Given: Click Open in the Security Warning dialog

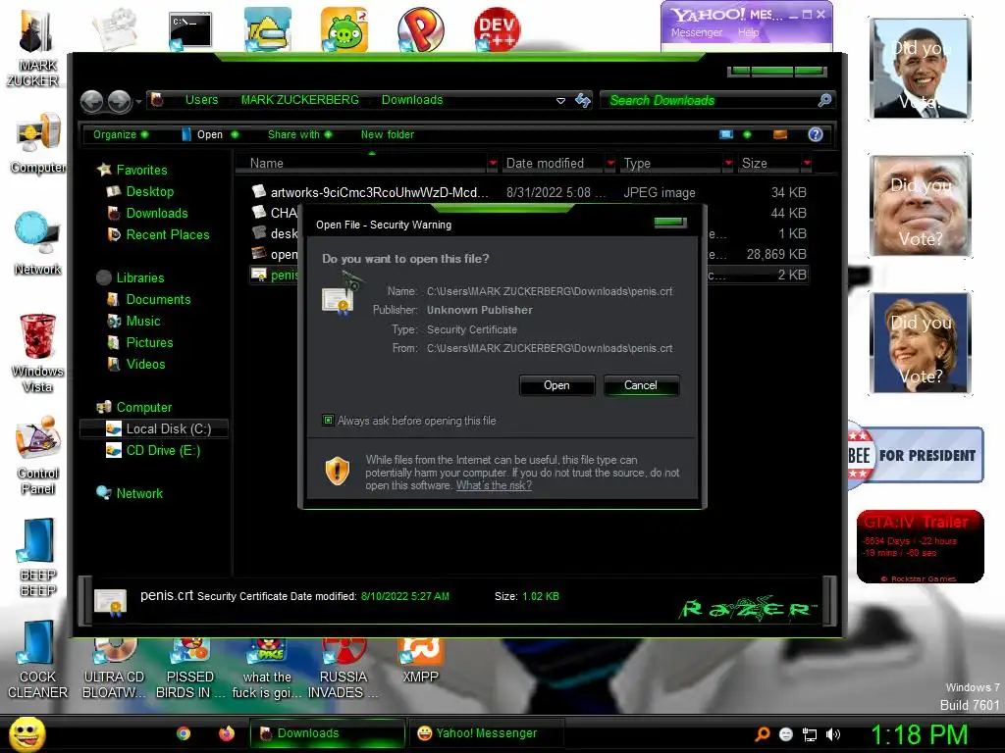Looking at the screenshot, I should pyautogui.click(x=556, y=385).
